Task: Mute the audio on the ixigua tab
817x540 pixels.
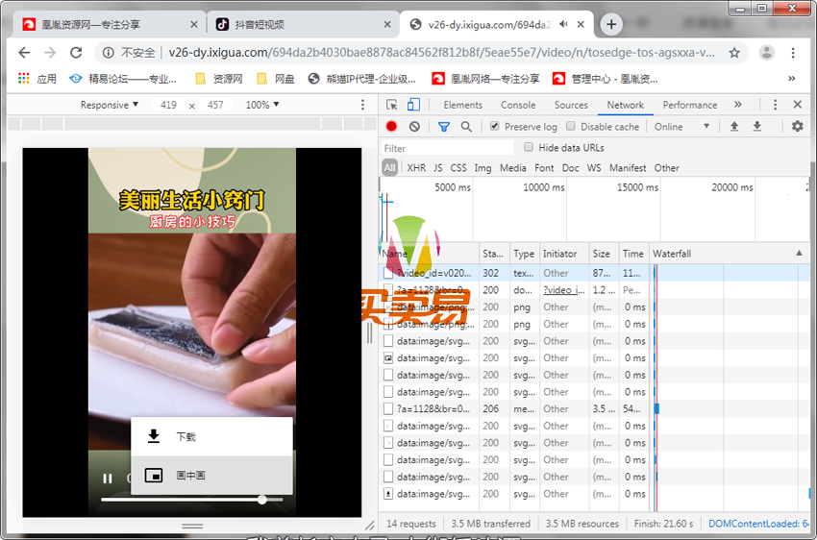Action: pos(564,24)
